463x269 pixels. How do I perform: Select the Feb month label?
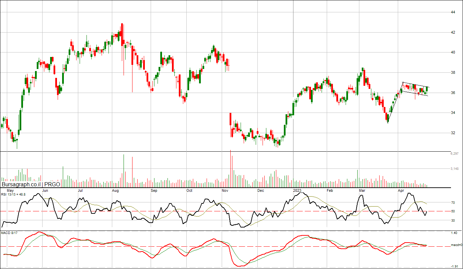click(x=330, y=190)
